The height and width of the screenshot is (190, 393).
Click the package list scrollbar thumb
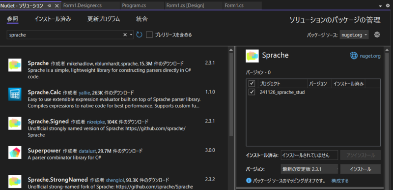point(231,95)
